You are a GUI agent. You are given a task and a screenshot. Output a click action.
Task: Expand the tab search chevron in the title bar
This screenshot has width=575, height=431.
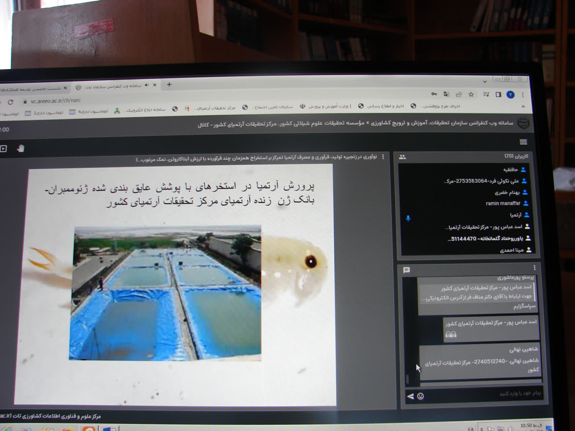(484, 81)
